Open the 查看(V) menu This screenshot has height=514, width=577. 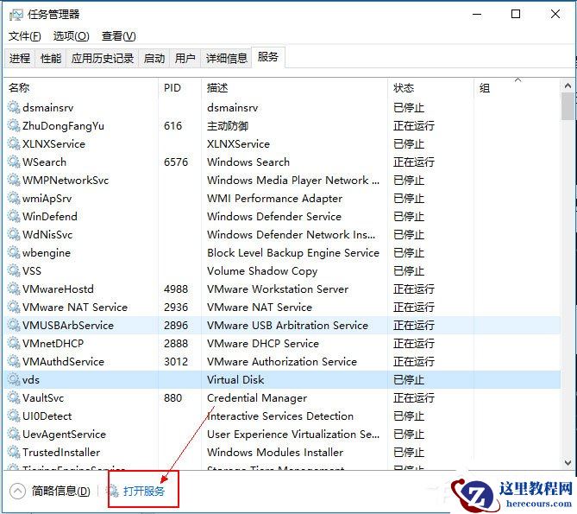pyautogui.click(x=118, y=36)
